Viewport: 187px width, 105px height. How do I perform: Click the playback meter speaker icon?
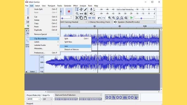pos(91,13)
